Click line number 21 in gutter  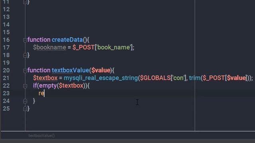coord(6,78)
